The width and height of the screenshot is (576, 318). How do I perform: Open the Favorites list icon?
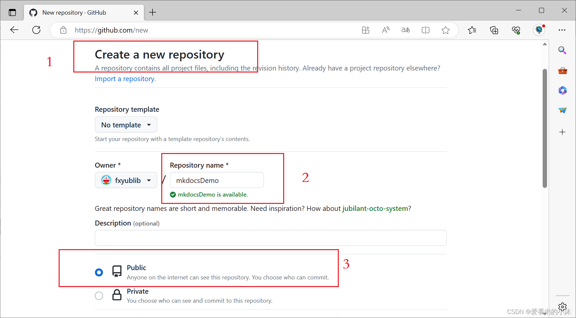(x=472, y=30)
